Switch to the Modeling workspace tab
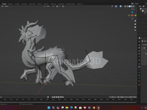 click(10, 4)
